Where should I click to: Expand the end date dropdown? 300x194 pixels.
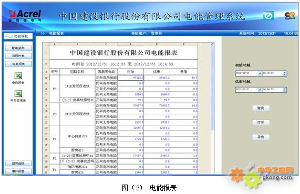pyautogui.click(x=260, y=90)
